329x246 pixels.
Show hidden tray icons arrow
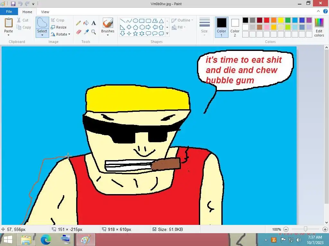266,240
